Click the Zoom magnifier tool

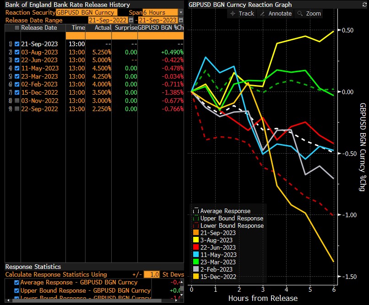tap(309, 13)
